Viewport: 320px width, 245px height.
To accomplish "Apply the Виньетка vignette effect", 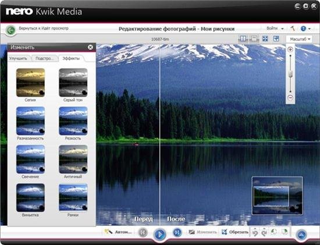I will tap(30, 198).
